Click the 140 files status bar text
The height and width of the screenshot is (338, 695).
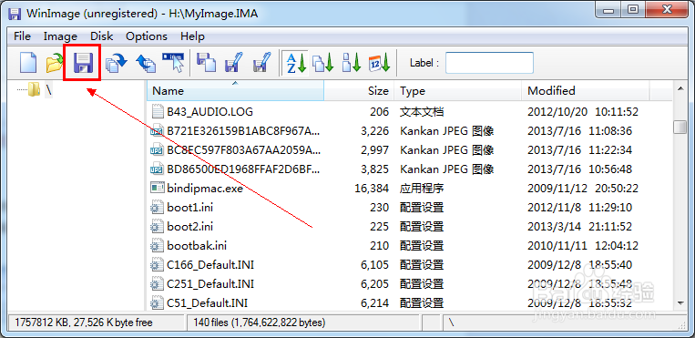[x=260, y=323]
